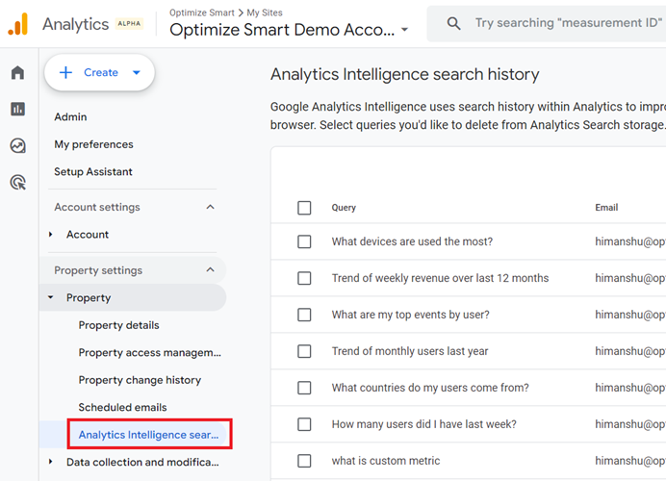Check 'Trend of weekly revenue' row checkbox
The height and width of the screenshot is (481, 666).
coord(304,278)
